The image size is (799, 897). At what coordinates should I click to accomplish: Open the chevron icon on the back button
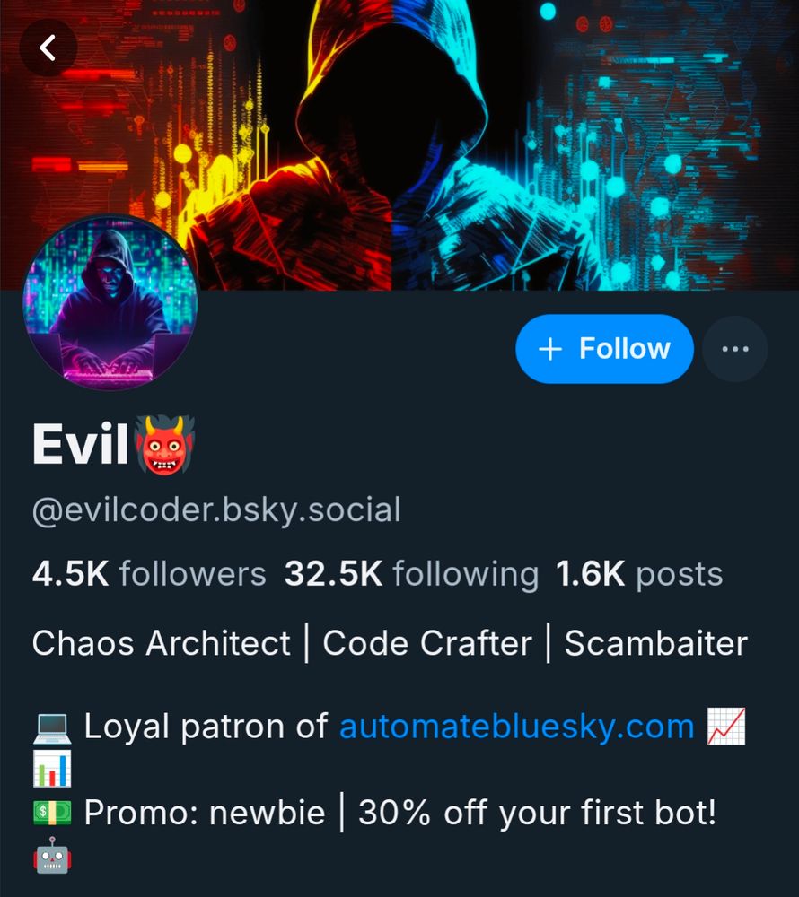tap(48, 48)
